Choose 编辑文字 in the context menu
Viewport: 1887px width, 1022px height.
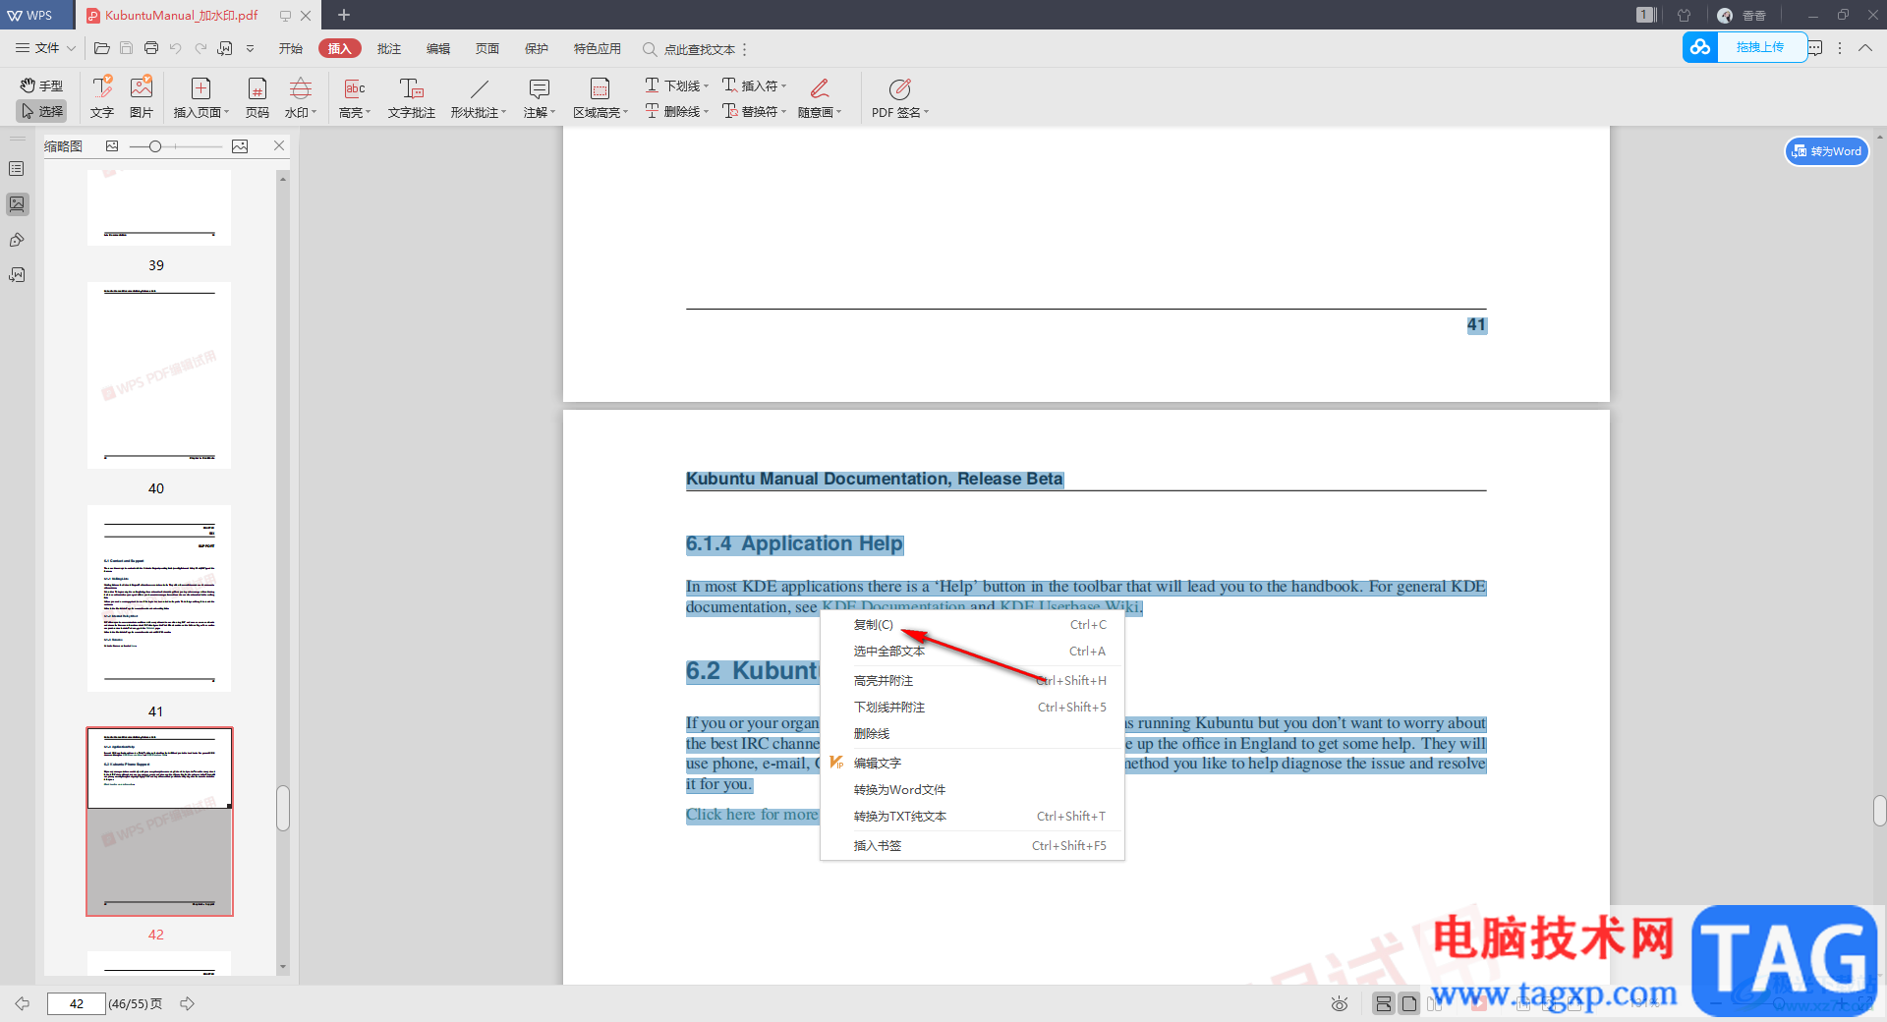pos(973,764)
